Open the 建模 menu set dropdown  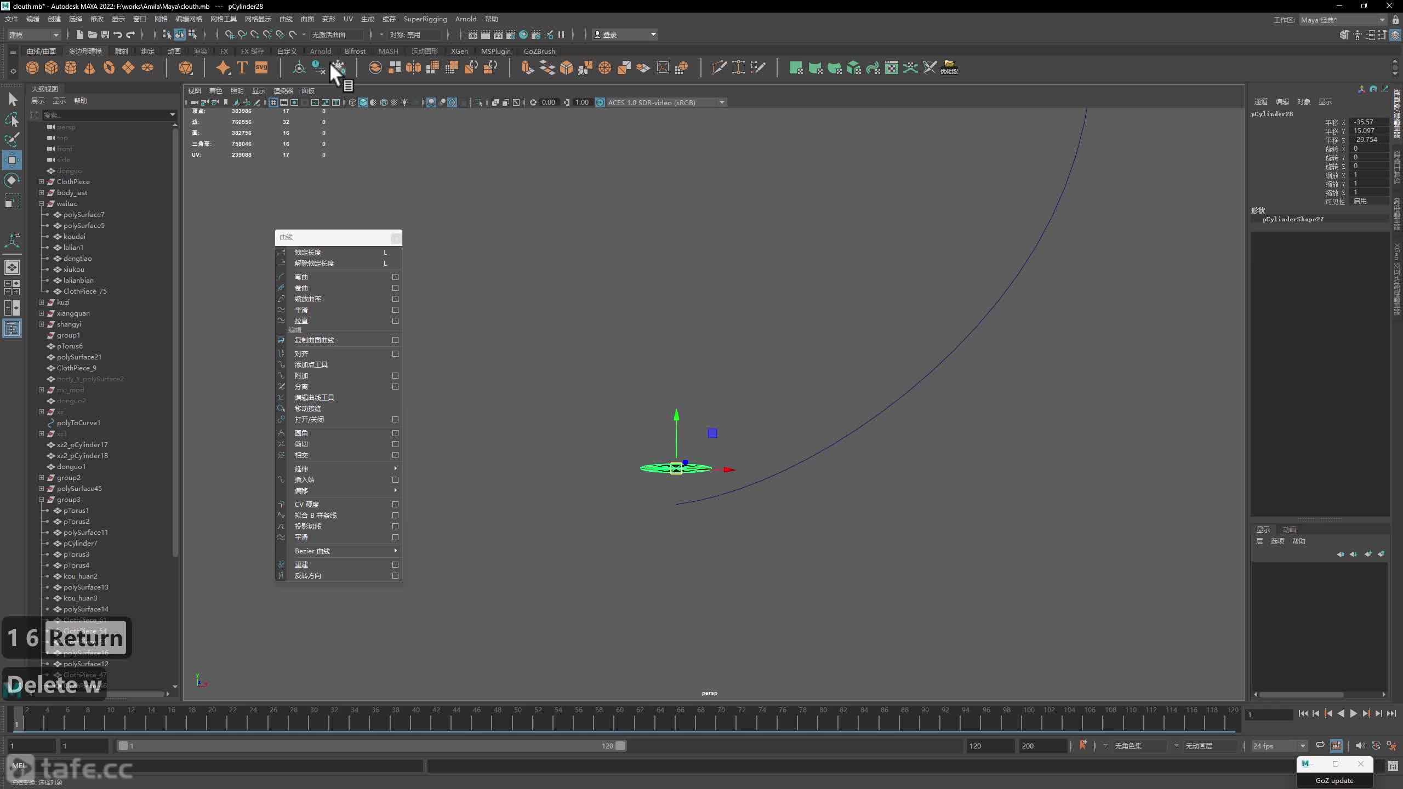[x=33, y=35]
